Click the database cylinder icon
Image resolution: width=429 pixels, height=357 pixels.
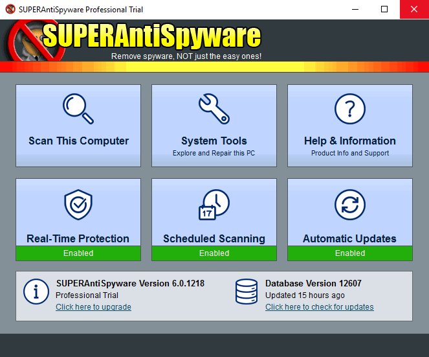point(247,292)
